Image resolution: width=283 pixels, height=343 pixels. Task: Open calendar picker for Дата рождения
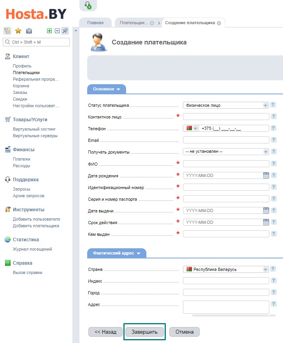pyautogui.click(x=266, y=175)
